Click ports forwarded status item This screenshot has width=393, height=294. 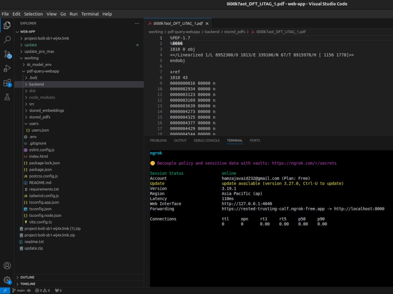[x=59, y=290]
